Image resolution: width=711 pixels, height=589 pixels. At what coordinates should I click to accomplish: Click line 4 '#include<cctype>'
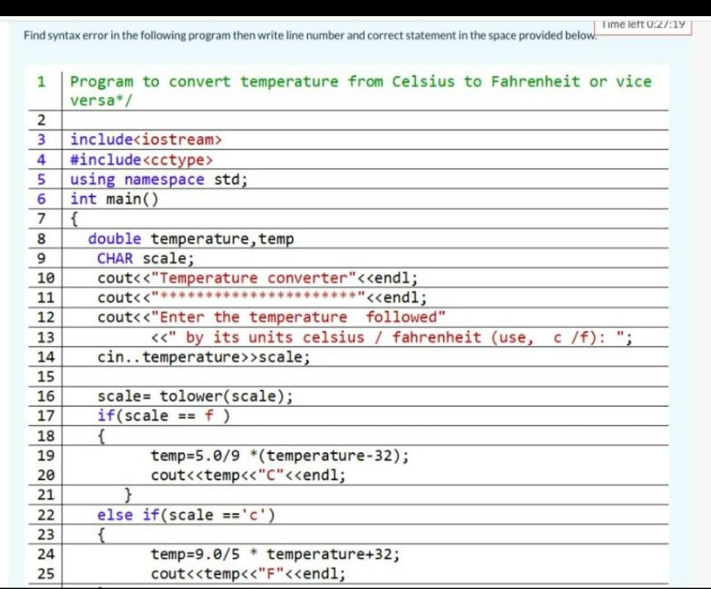click(x=141, y=160)
